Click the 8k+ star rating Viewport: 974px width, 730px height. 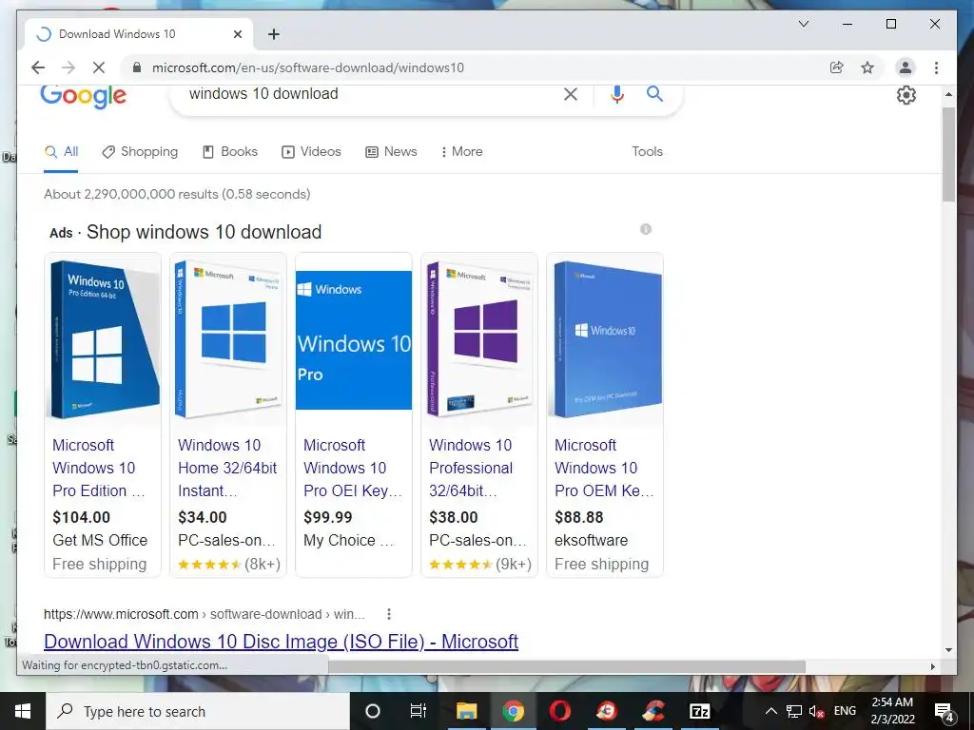click(x=229, y=565)
